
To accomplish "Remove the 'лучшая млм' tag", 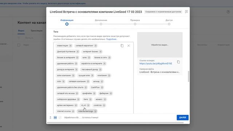I will (x=92, y=75).
